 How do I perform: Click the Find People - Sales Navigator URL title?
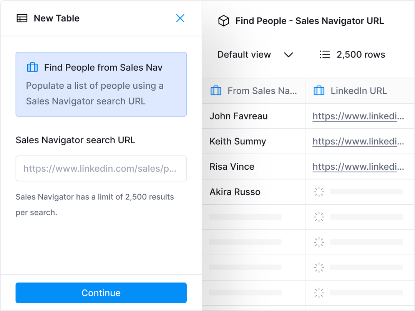309,21
